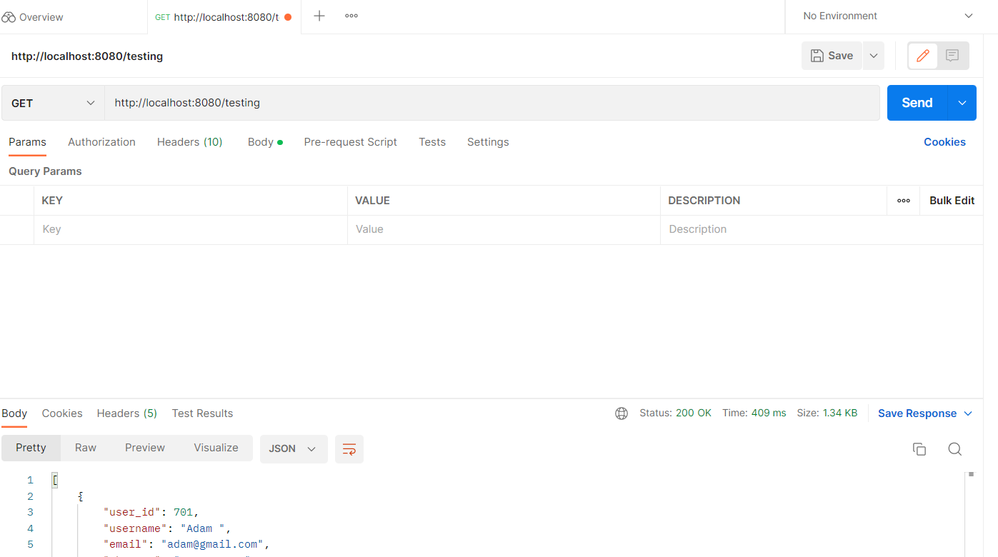Open the GET method selector
Screen dimensions: 998x557
(51, 102)
